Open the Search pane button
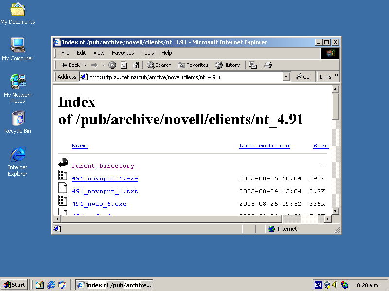The width and height of the screenshot is (389, 291). point(159,65)
